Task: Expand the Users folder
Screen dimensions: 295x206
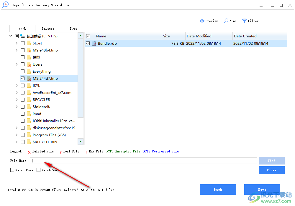Action: coord(17,64)
